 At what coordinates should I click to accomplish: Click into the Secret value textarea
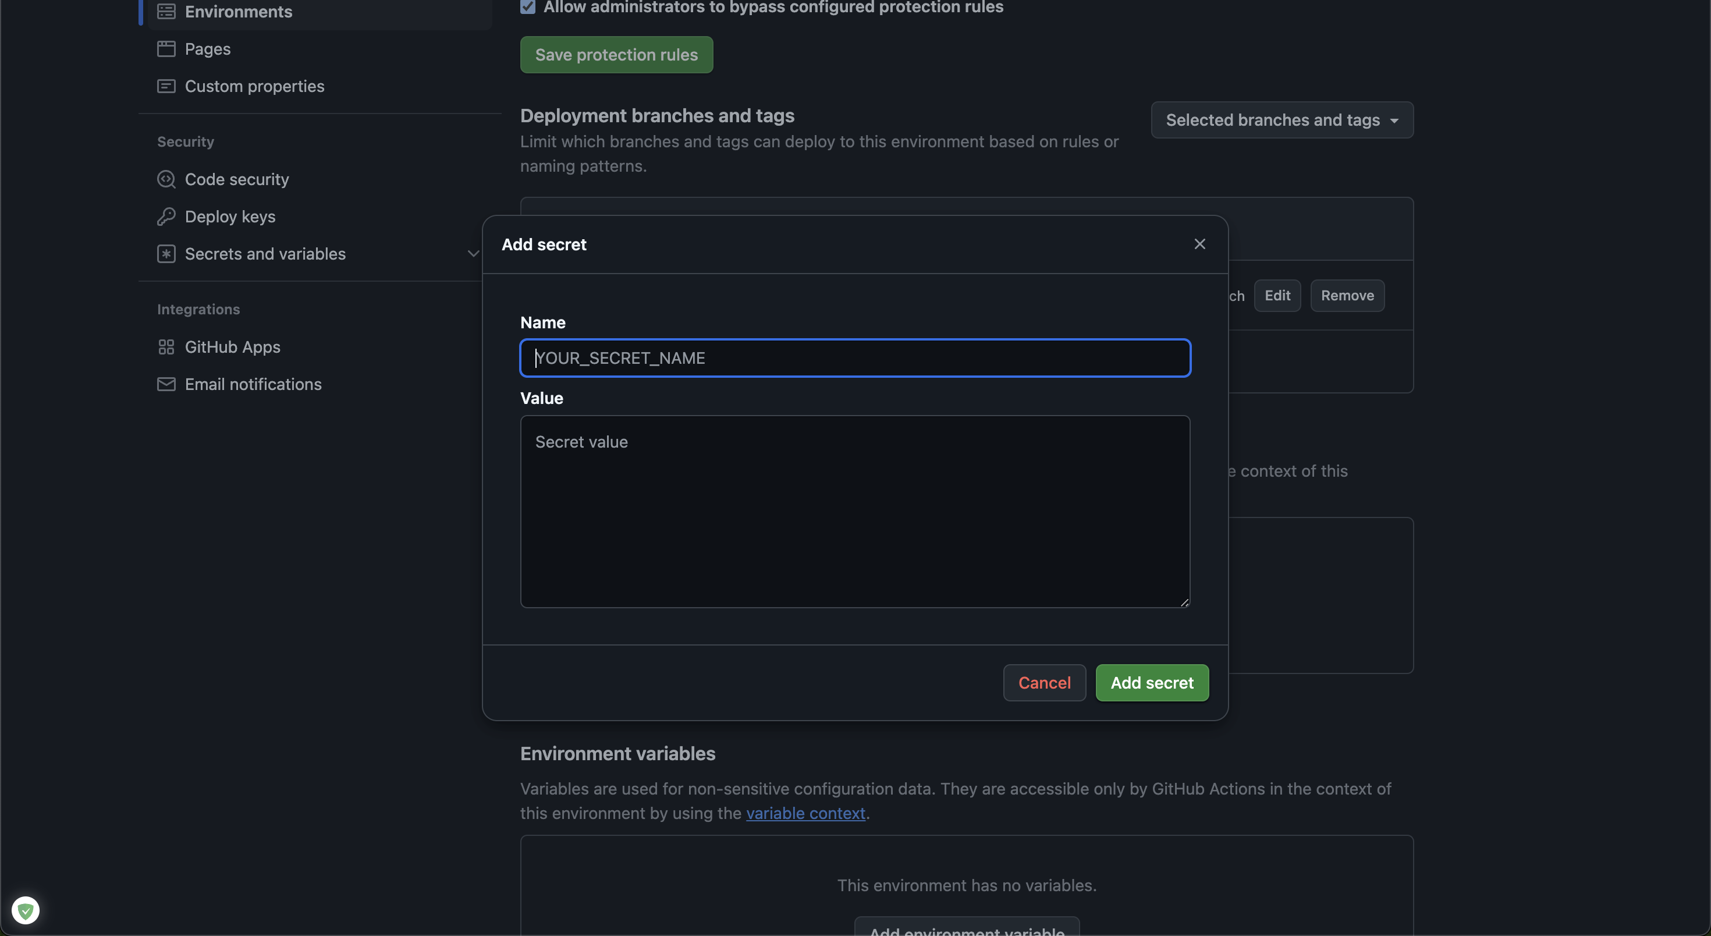point(855,511)
